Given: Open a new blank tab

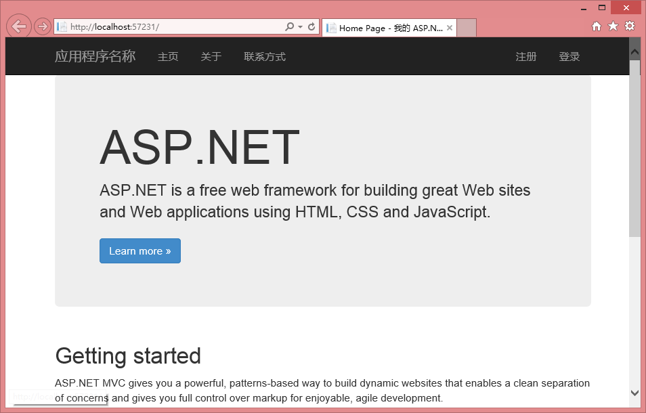Looking at the screenshot, I should [x=467, y=28].
